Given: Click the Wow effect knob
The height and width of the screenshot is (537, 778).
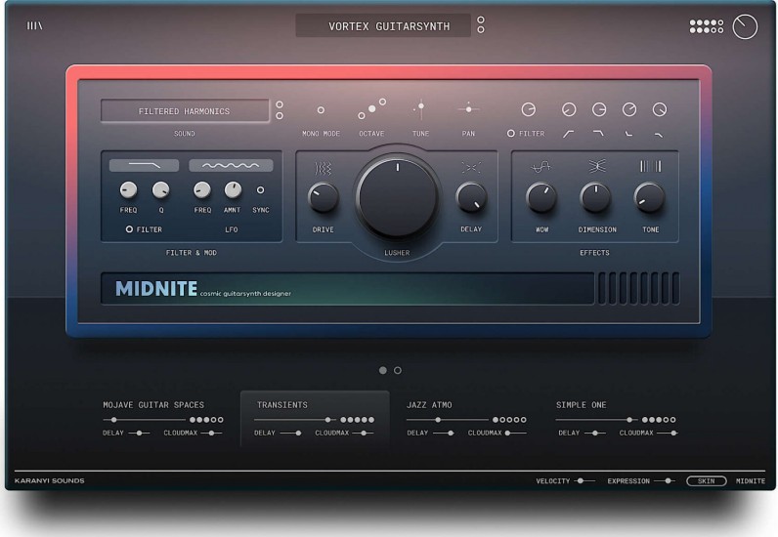Looking at the screenshot, I should [540, 198].
